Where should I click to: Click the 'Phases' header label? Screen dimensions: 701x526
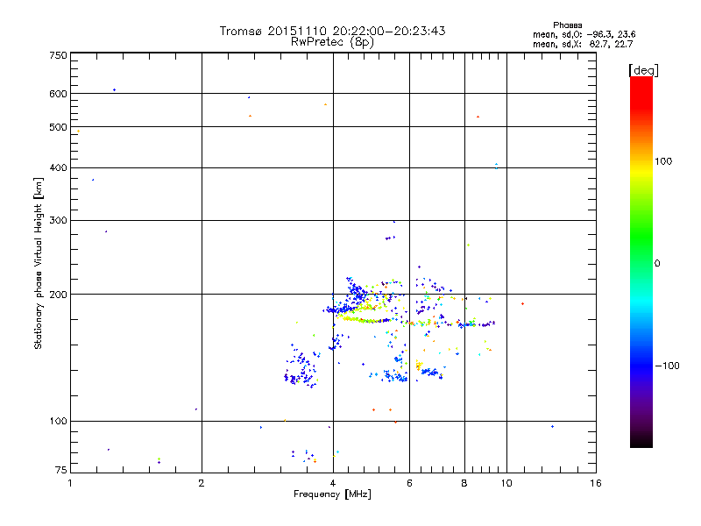pyautogui.click(x=567, y=25)
